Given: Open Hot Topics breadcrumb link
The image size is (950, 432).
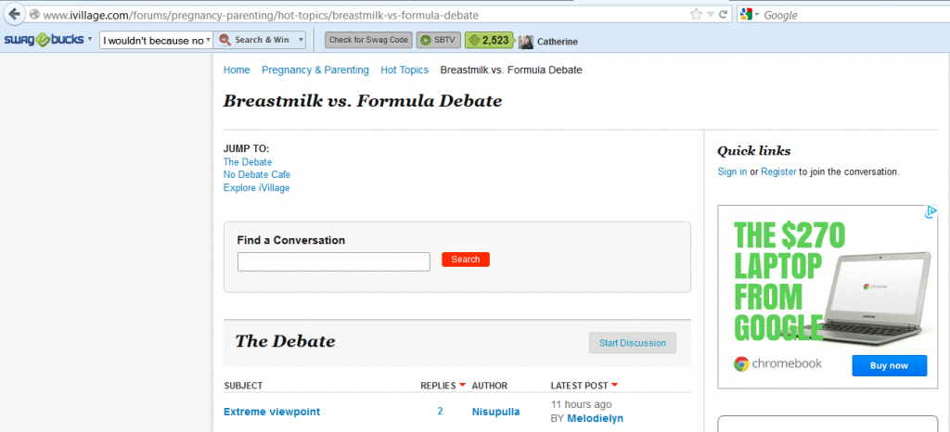Looking at the screenshot, I should pos(404,70).
